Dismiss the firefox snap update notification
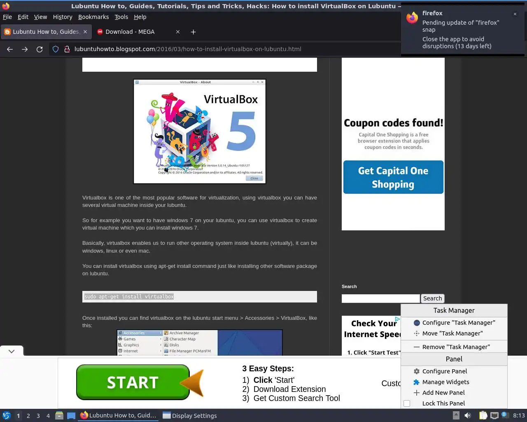527x422 pixels. pos(515,14)
